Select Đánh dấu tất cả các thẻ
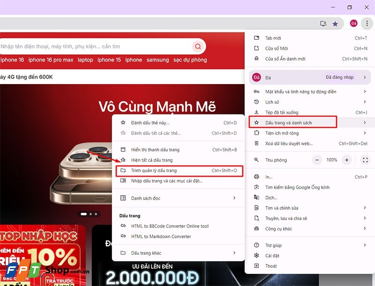This screenshot has height=286, width=375. tap(179, 133)
